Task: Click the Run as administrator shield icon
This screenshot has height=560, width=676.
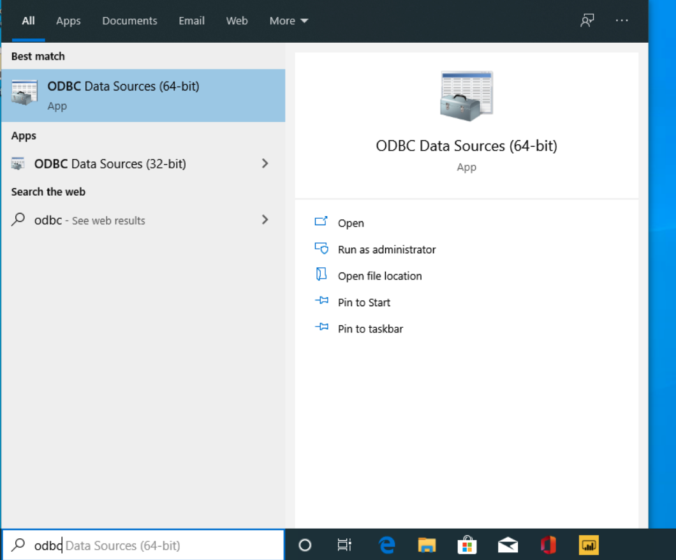Action: (321, 248)
